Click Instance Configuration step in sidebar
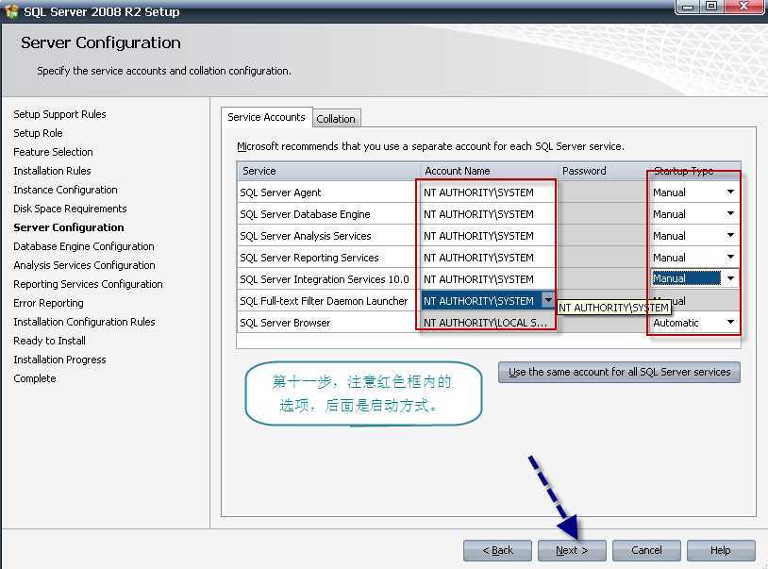Image resolution: width=768 pixels, height=569 pixels. point(65,190)
